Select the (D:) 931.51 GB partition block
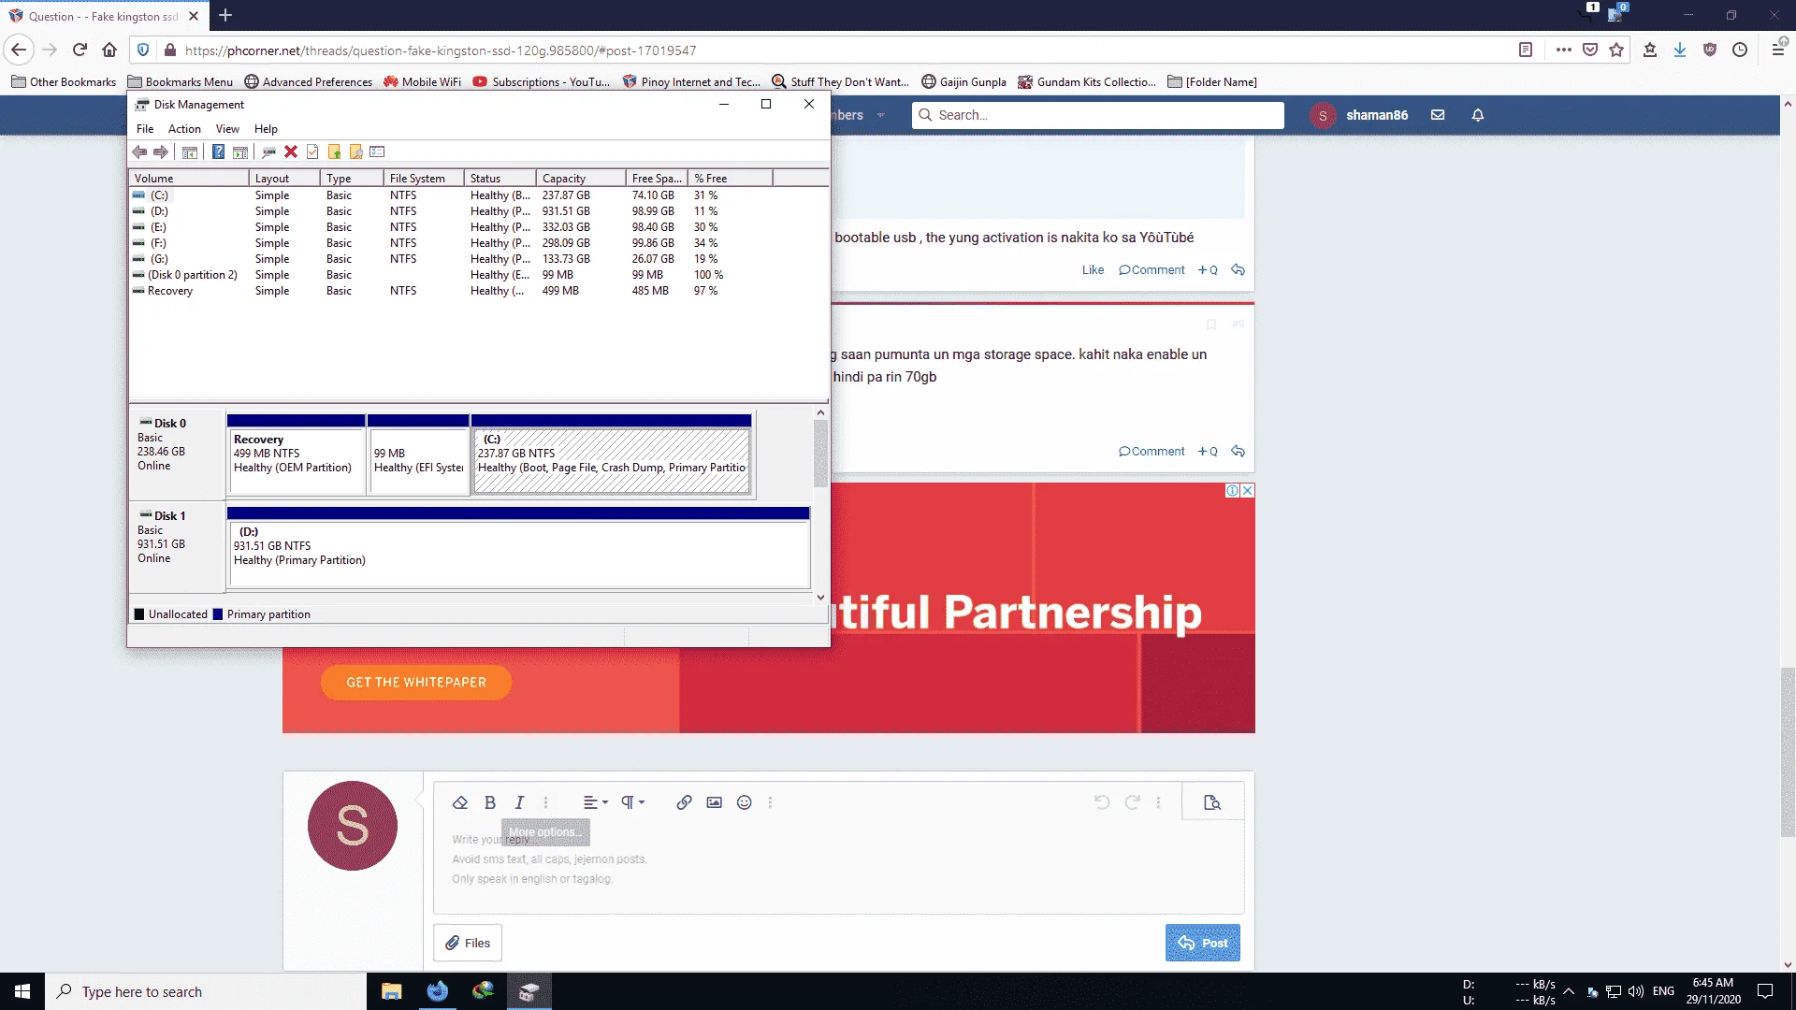The width and height of the screenshot is (1796, 1010). click(x=518, y=549)
